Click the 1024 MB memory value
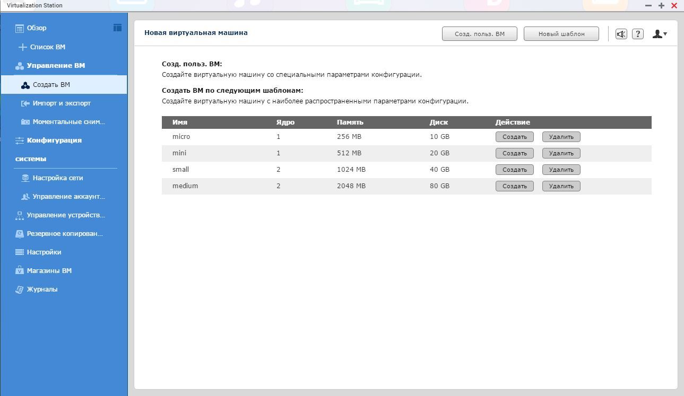Screen dimensions: 684x396 pyautogui.click(x=351, y=170)
